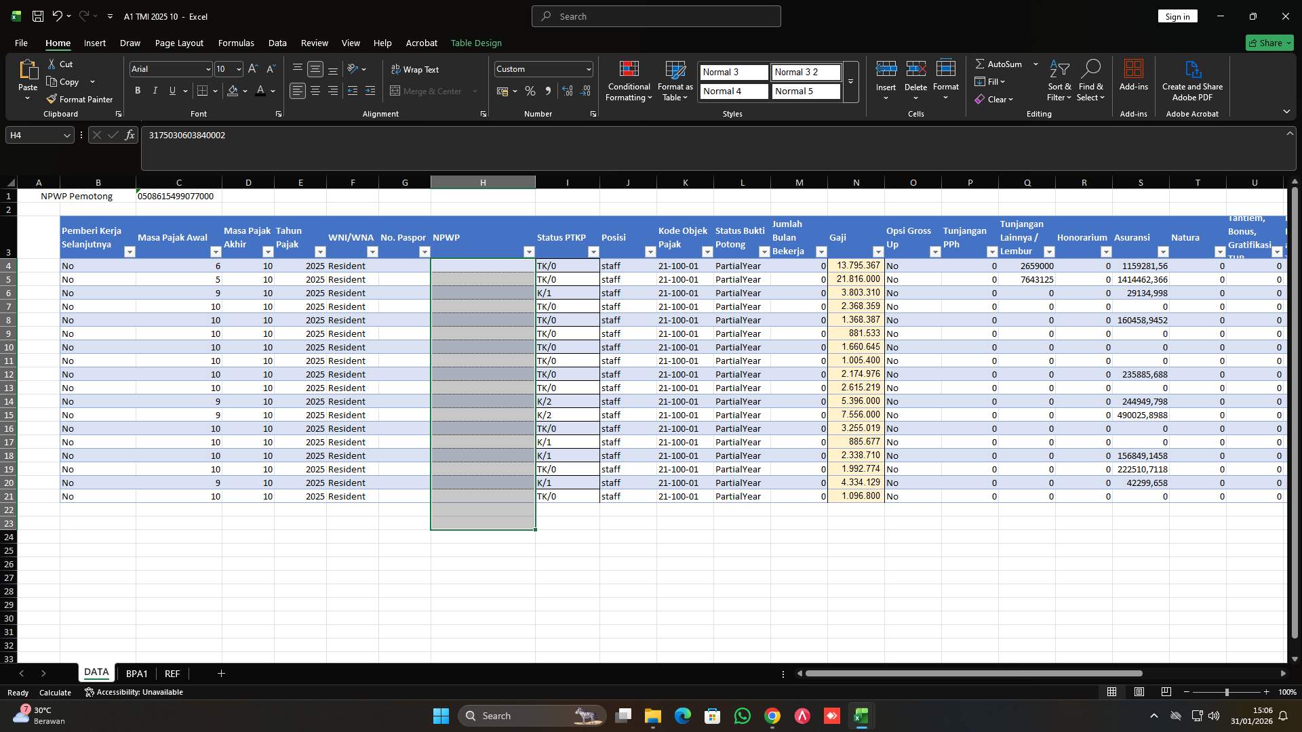Open Sort & Filter
This screenshot has height=732, width=1302.
(x=1059, y=80)
